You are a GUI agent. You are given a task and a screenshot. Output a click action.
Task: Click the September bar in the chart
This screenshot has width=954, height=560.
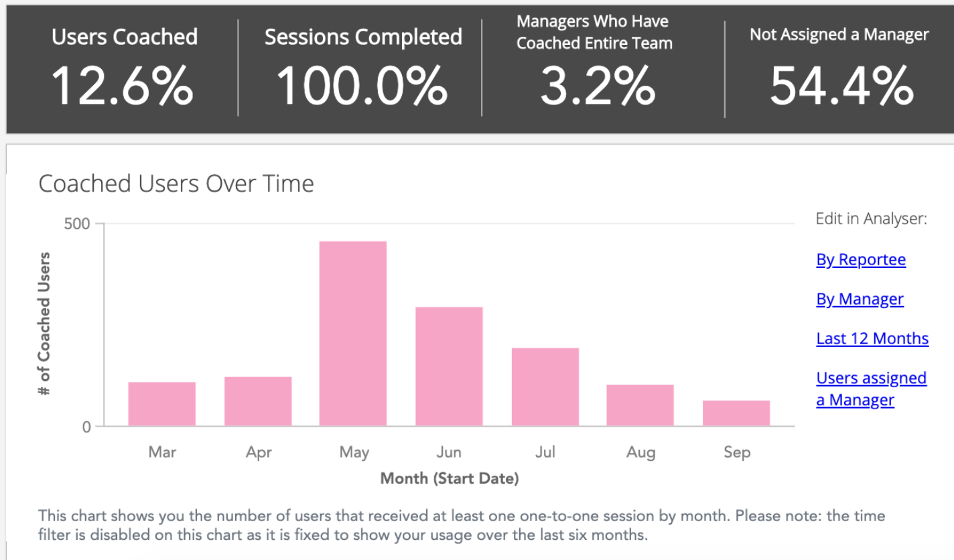pos(736,413)
